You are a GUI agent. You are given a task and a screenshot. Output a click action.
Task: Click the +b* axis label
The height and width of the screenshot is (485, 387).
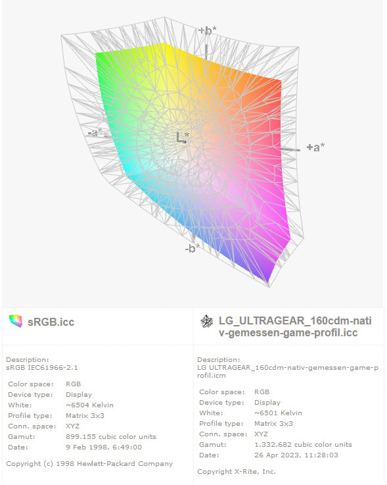pyautogui.click(x=207, y=30)
